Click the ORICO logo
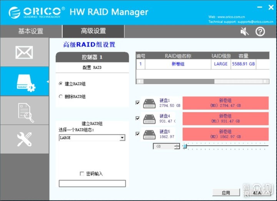 pos(37,12)
